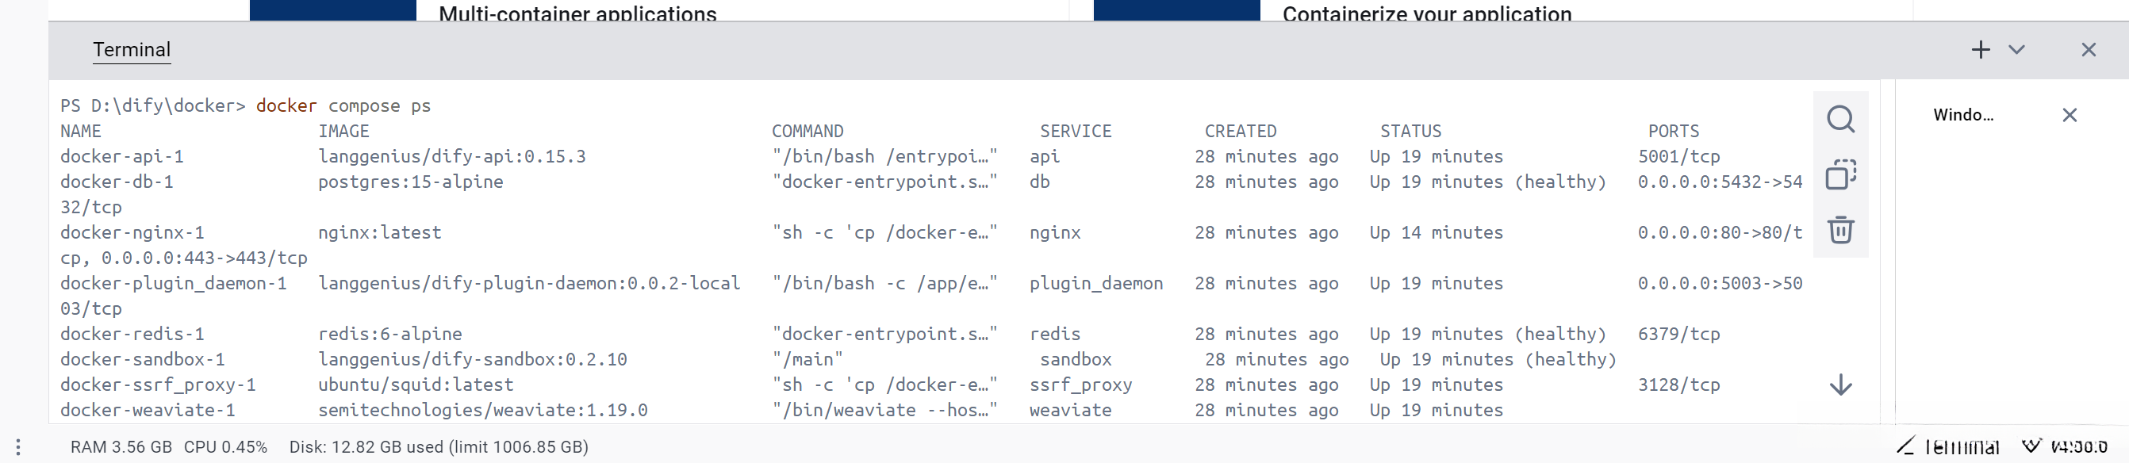Expand the terminal profile chevron dropdown
2129x463 pixels.
(2016, 49)
